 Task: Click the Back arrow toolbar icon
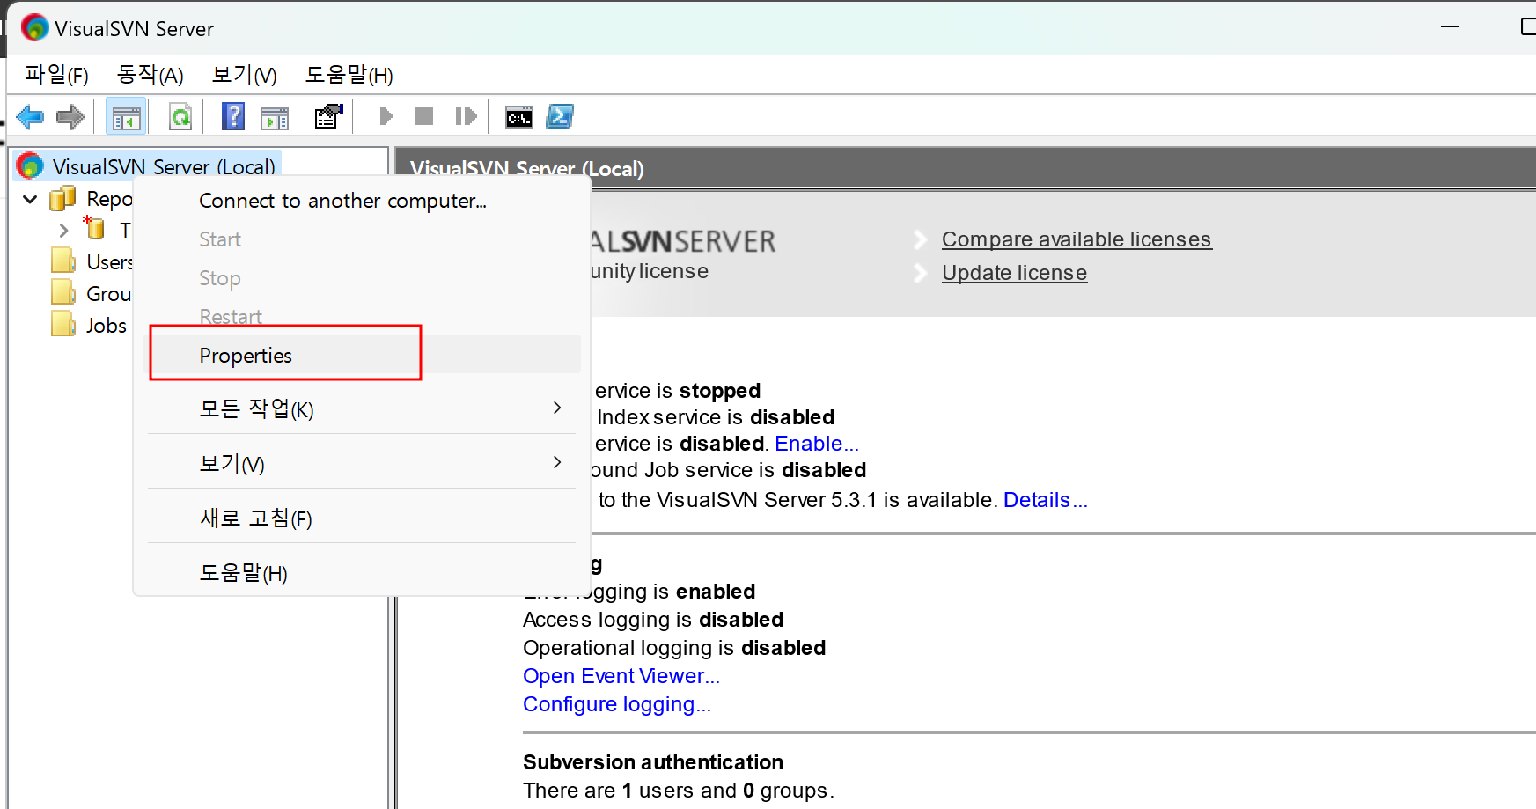(x=30, y=116)
